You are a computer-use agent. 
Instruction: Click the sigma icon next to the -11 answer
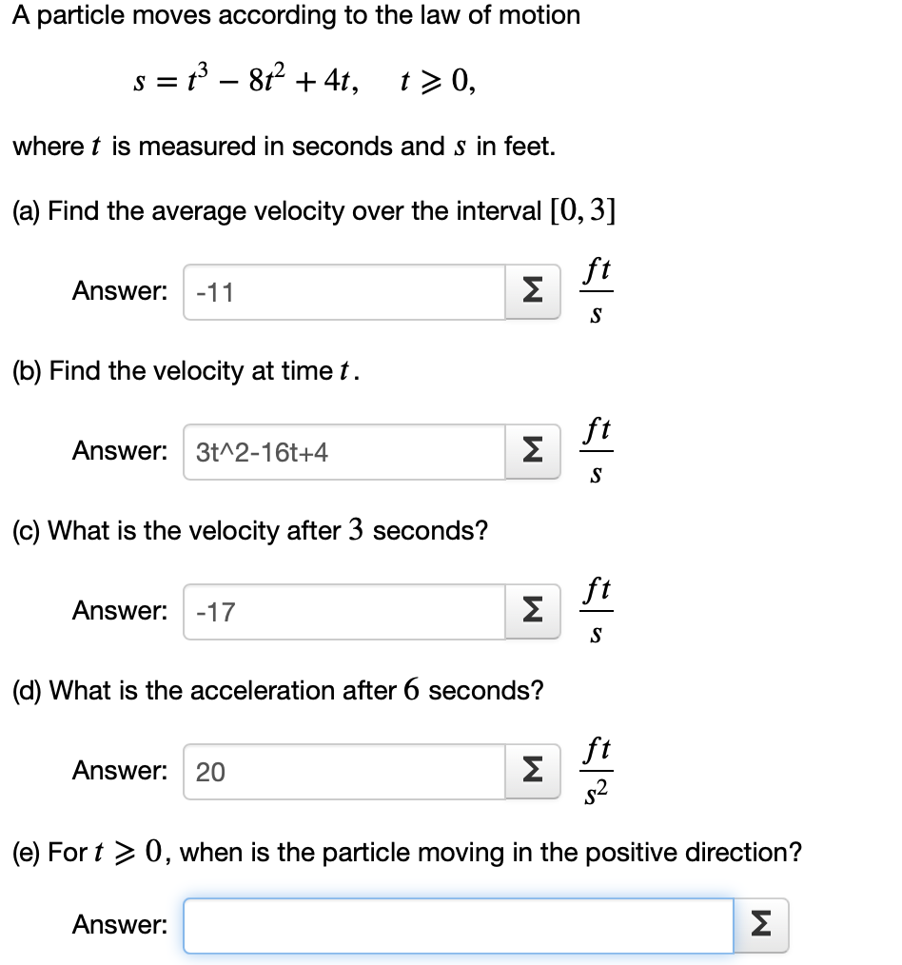coord(532,291)
